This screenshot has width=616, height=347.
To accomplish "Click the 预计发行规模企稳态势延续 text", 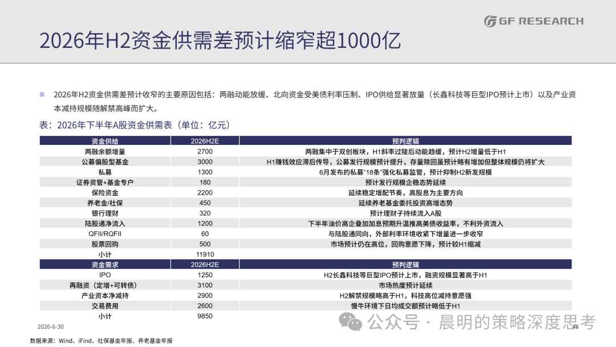I will [x=406, y=182].
